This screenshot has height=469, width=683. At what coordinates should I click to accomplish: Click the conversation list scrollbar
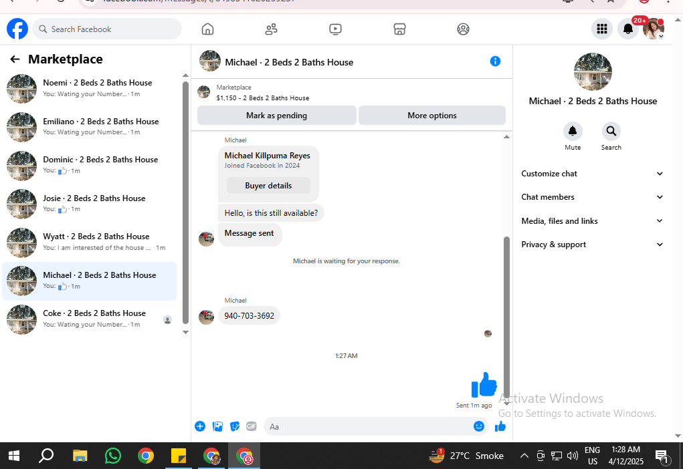185,202
